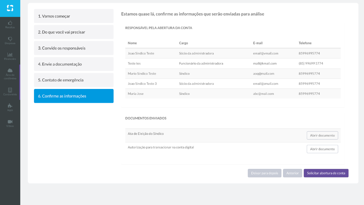Select step 2. Do que você vai precisar
The height and width of the screenshot is (205, 364).
(x=74, y=32)
